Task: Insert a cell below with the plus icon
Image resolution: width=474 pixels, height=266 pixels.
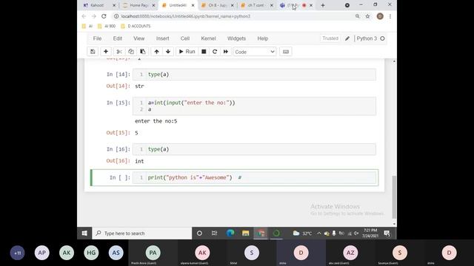Action: [x=106, y=52]
